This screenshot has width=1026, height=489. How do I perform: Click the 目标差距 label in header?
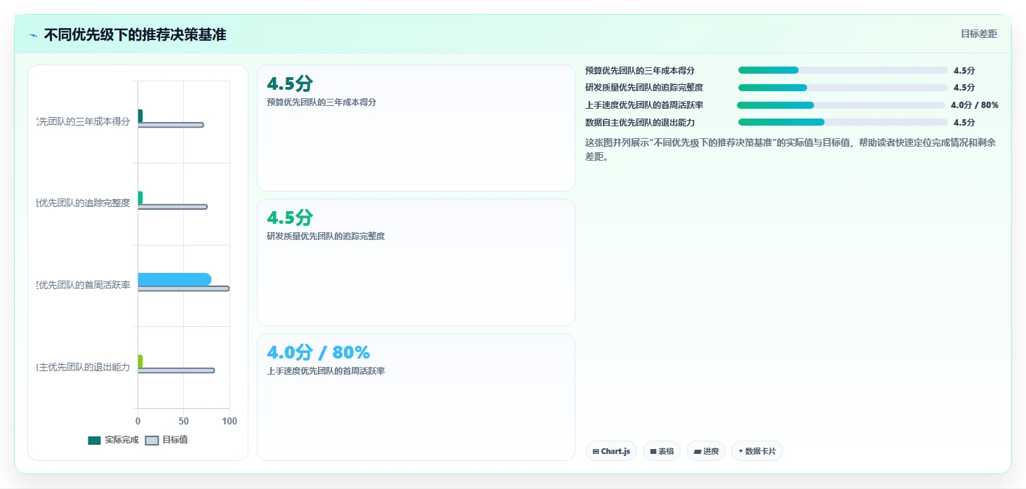pos(979,34)
